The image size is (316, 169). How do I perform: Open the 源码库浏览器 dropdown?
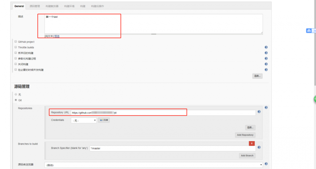[x=154, y=165]
